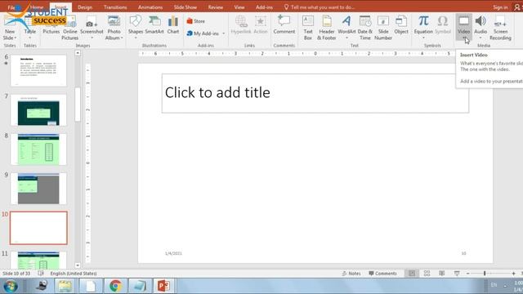Viewport: 523px width, 294px height.
Task: Open the Design tab
Action: (85, 7)
